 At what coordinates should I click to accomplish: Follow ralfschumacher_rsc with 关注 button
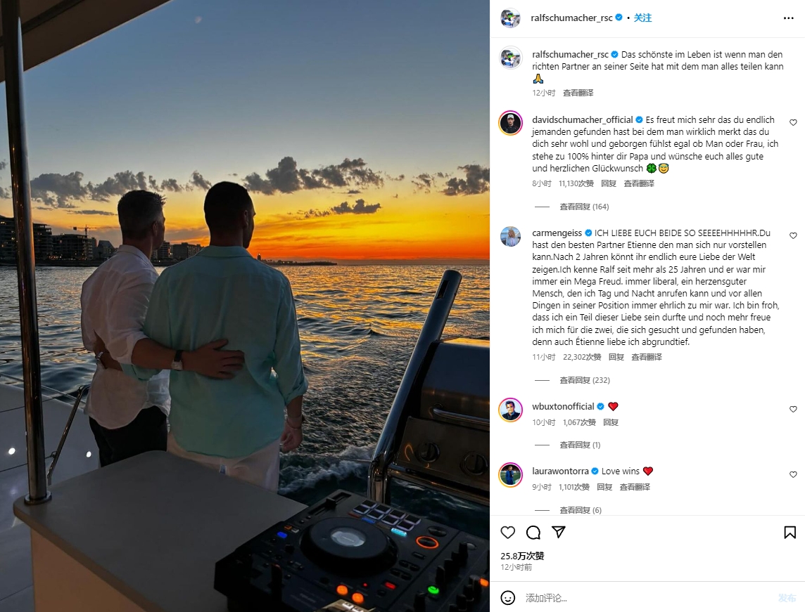coord(642,18)
